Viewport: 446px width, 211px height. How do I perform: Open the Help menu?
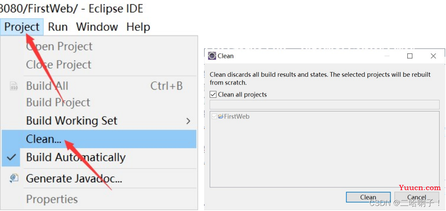click(x=138, y=27)
